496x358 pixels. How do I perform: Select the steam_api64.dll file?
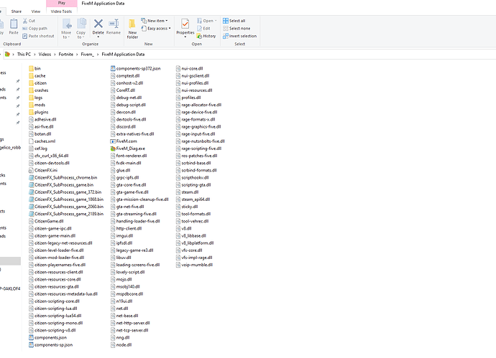[193, 199]
